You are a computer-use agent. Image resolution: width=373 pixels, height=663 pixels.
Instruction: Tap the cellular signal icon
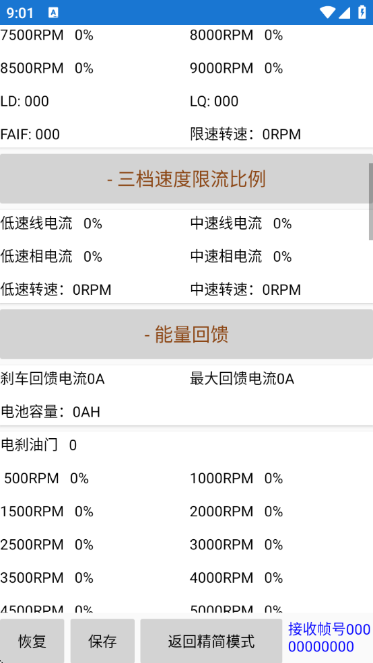pos(344,13)
